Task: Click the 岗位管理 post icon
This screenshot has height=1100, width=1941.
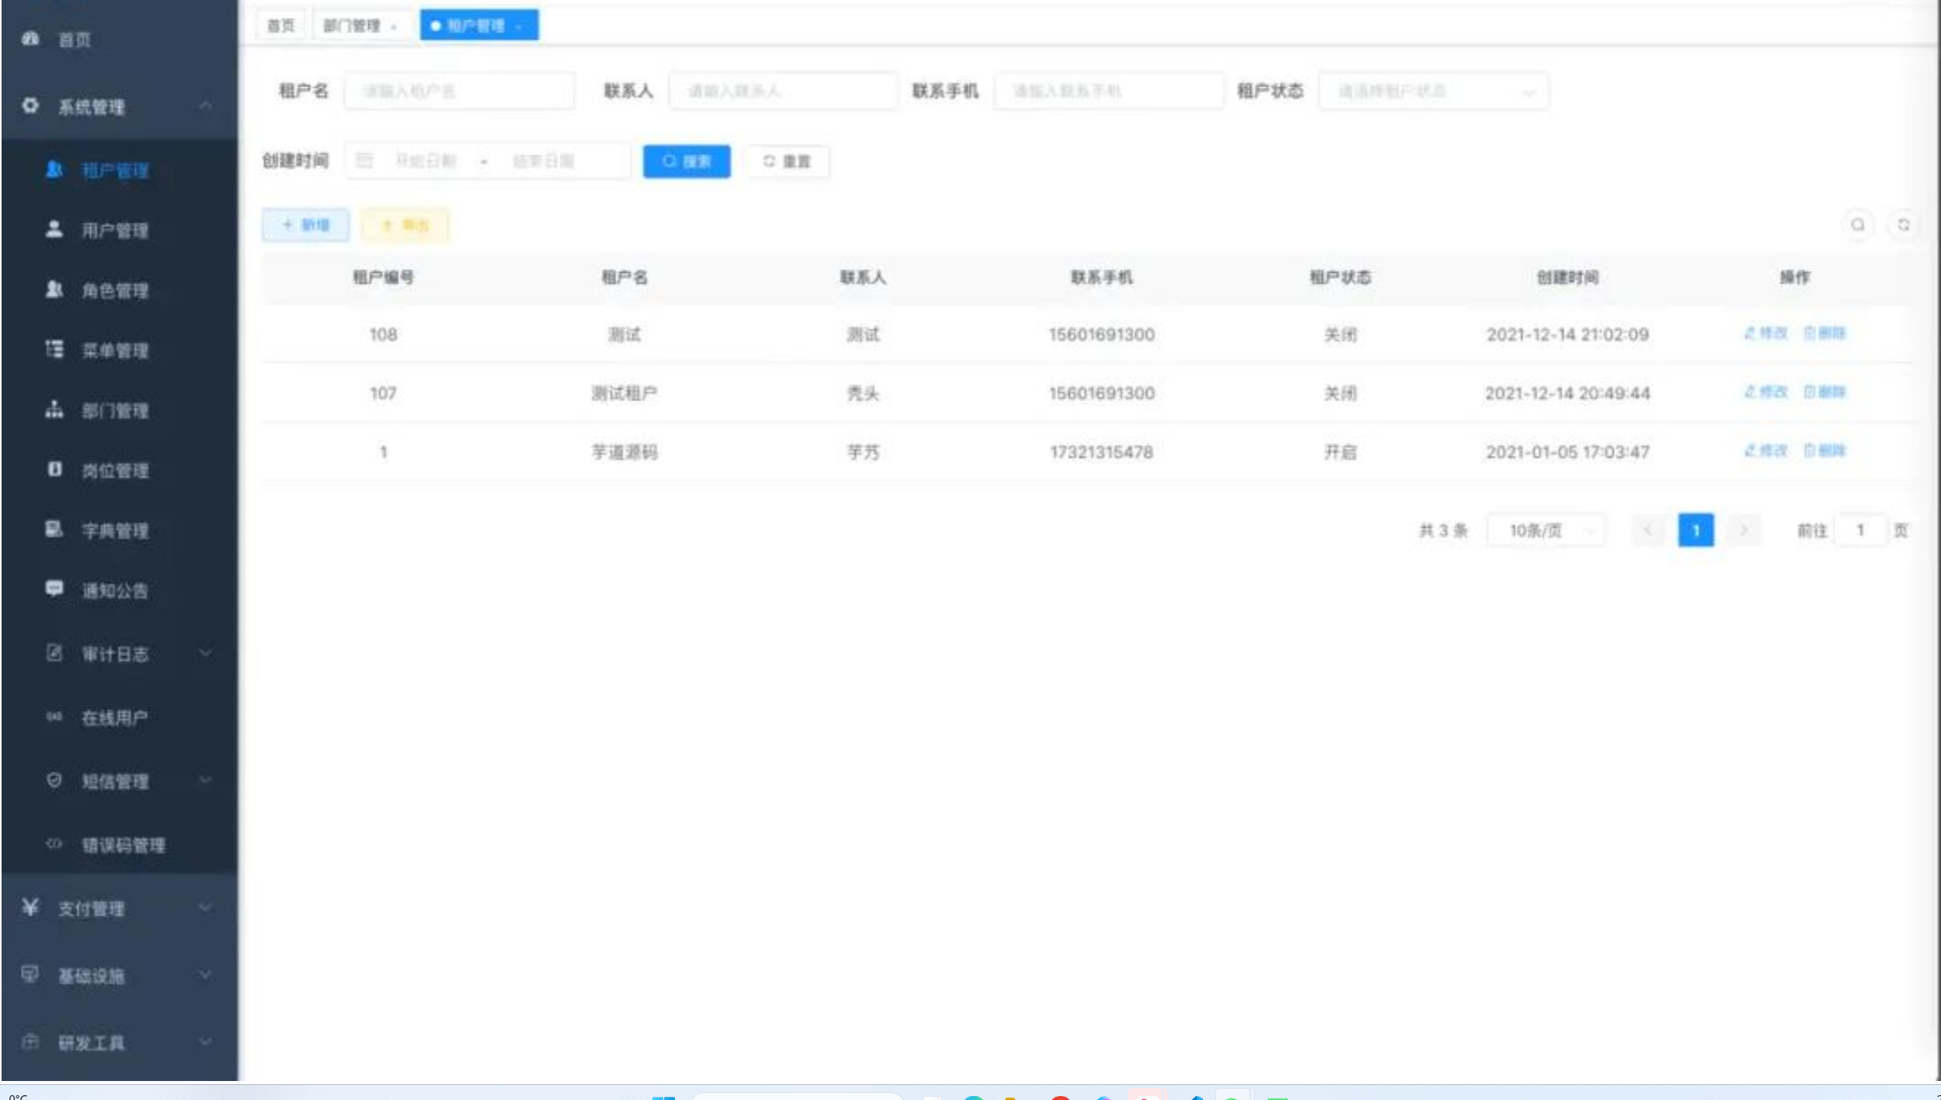Action: [54, 469]
